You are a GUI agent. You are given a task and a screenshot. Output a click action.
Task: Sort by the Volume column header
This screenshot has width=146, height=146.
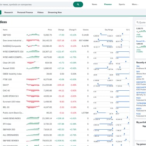tap(86, 30)
